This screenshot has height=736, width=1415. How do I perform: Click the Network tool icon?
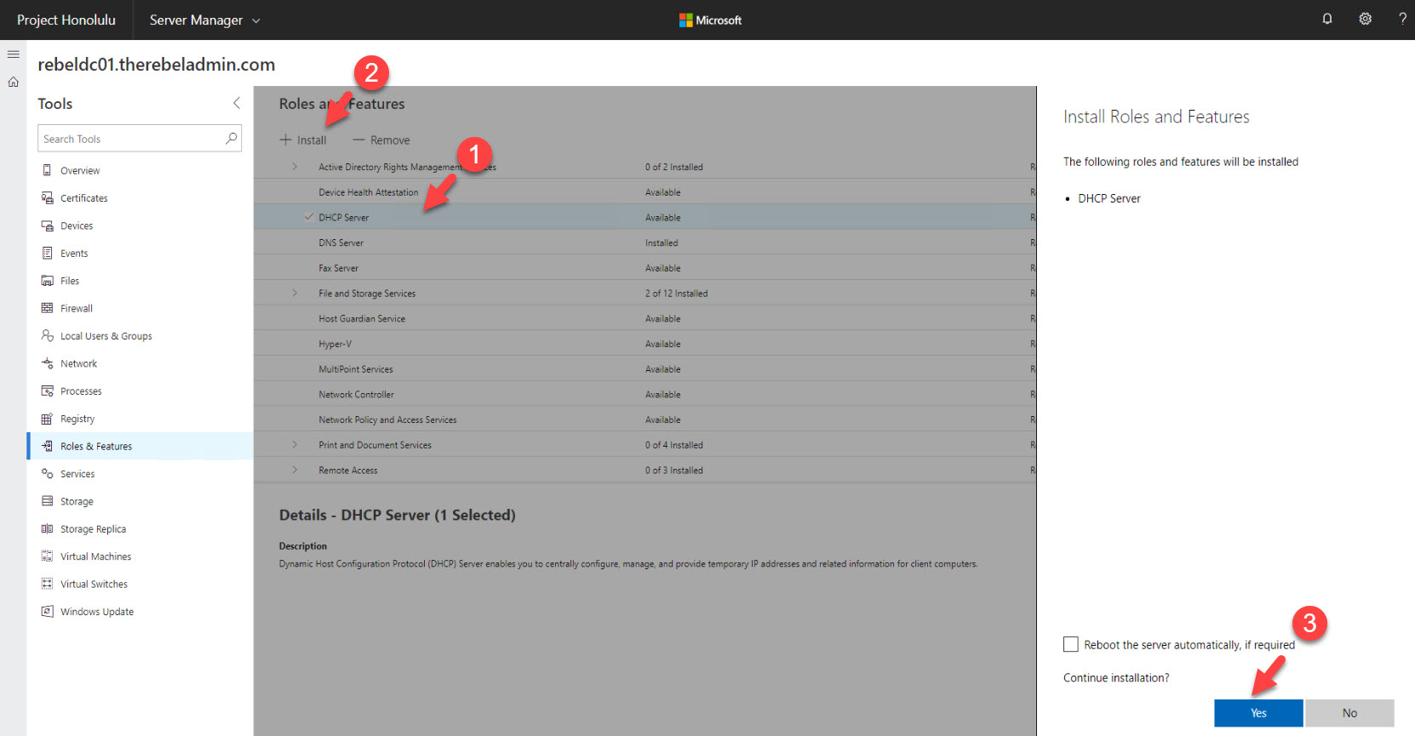(47, 363)
